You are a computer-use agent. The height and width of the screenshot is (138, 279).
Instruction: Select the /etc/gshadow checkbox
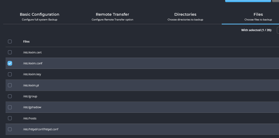pos(10,107)
